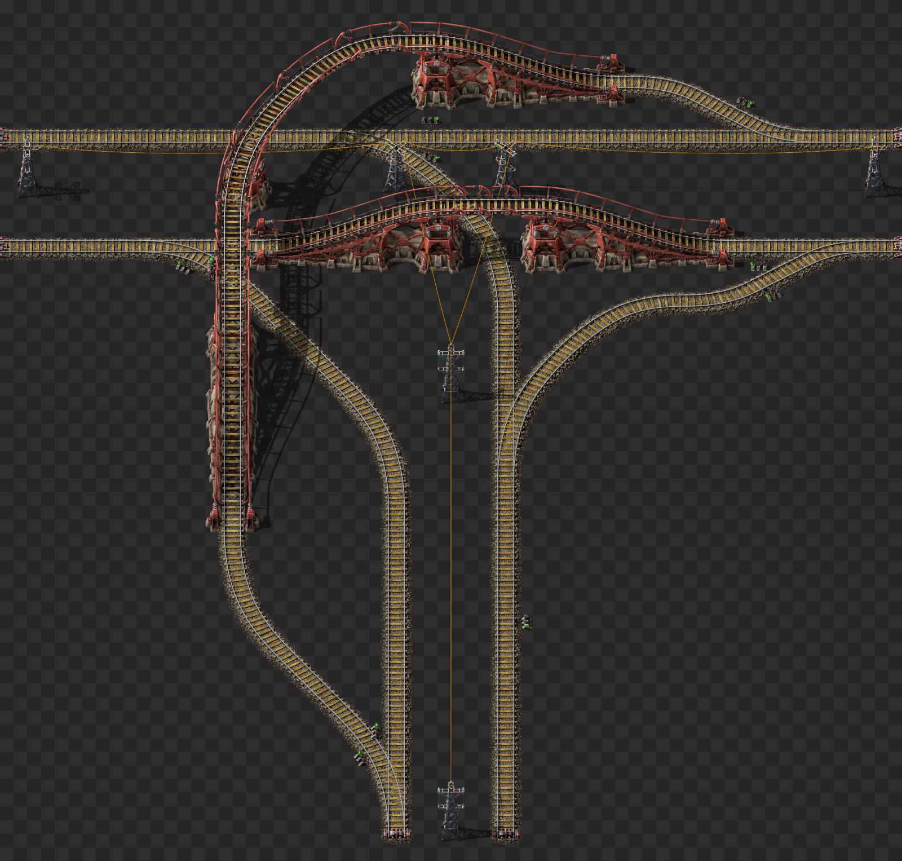Select the big electric pole at far left
Image resolution: width=902 pixels, height=861 pixels.
27,167
